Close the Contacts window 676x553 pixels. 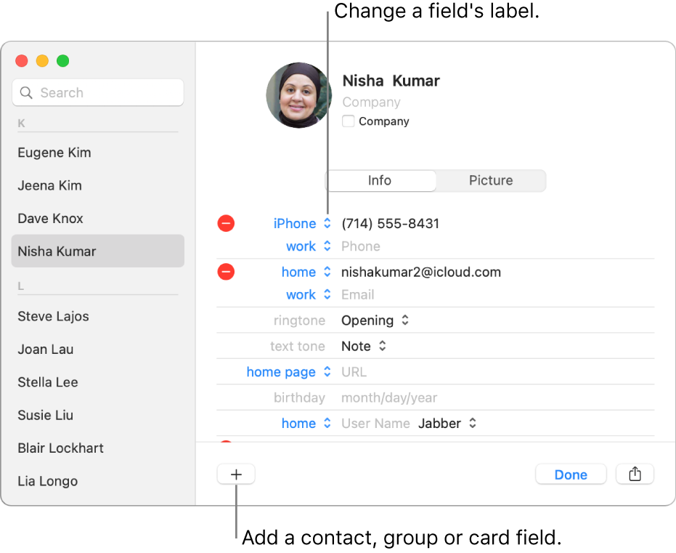tap(22, 61)
